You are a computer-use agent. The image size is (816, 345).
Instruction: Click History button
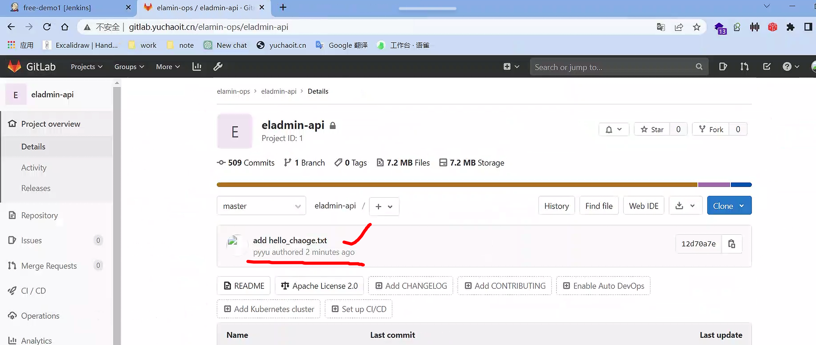[x=556, y=206]
